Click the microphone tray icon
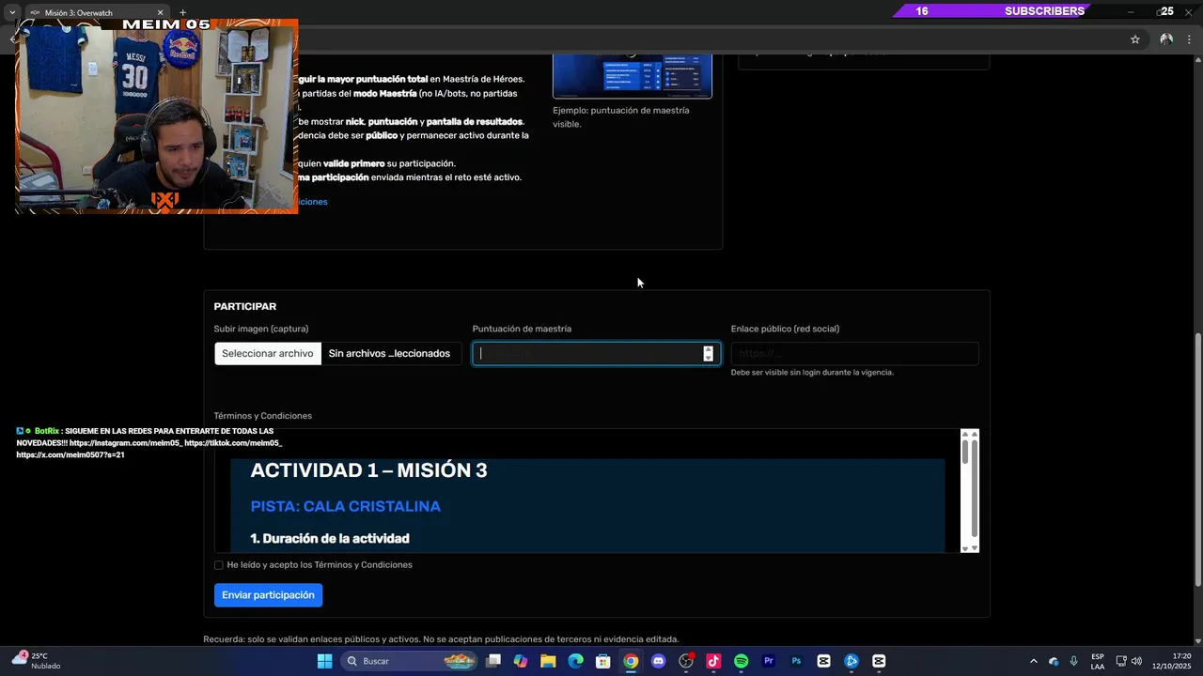Image resolution: width=1203 pixels, height=676 pixels. point(1073,661)
